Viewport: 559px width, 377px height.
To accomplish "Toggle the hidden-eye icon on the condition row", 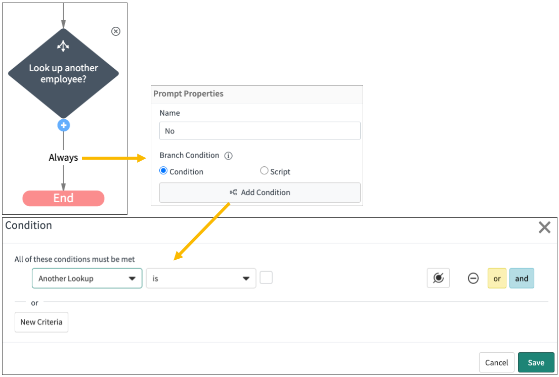I will click(x=438, y=277).
